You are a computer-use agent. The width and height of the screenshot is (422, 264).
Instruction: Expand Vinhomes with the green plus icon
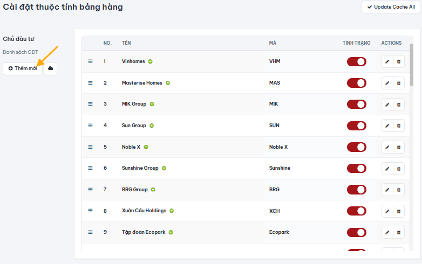[x=151, y=61]
